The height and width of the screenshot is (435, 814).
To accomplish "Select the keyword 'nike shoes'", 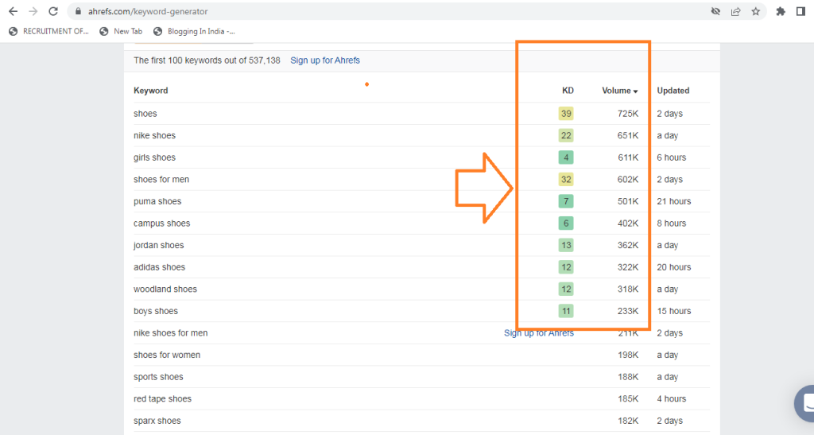I will [x=154, y=135].
